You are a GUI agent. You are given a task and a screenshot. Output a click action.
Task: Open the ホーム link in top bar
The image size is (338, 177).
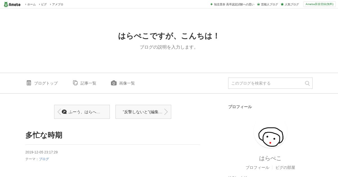pos(31,4)
